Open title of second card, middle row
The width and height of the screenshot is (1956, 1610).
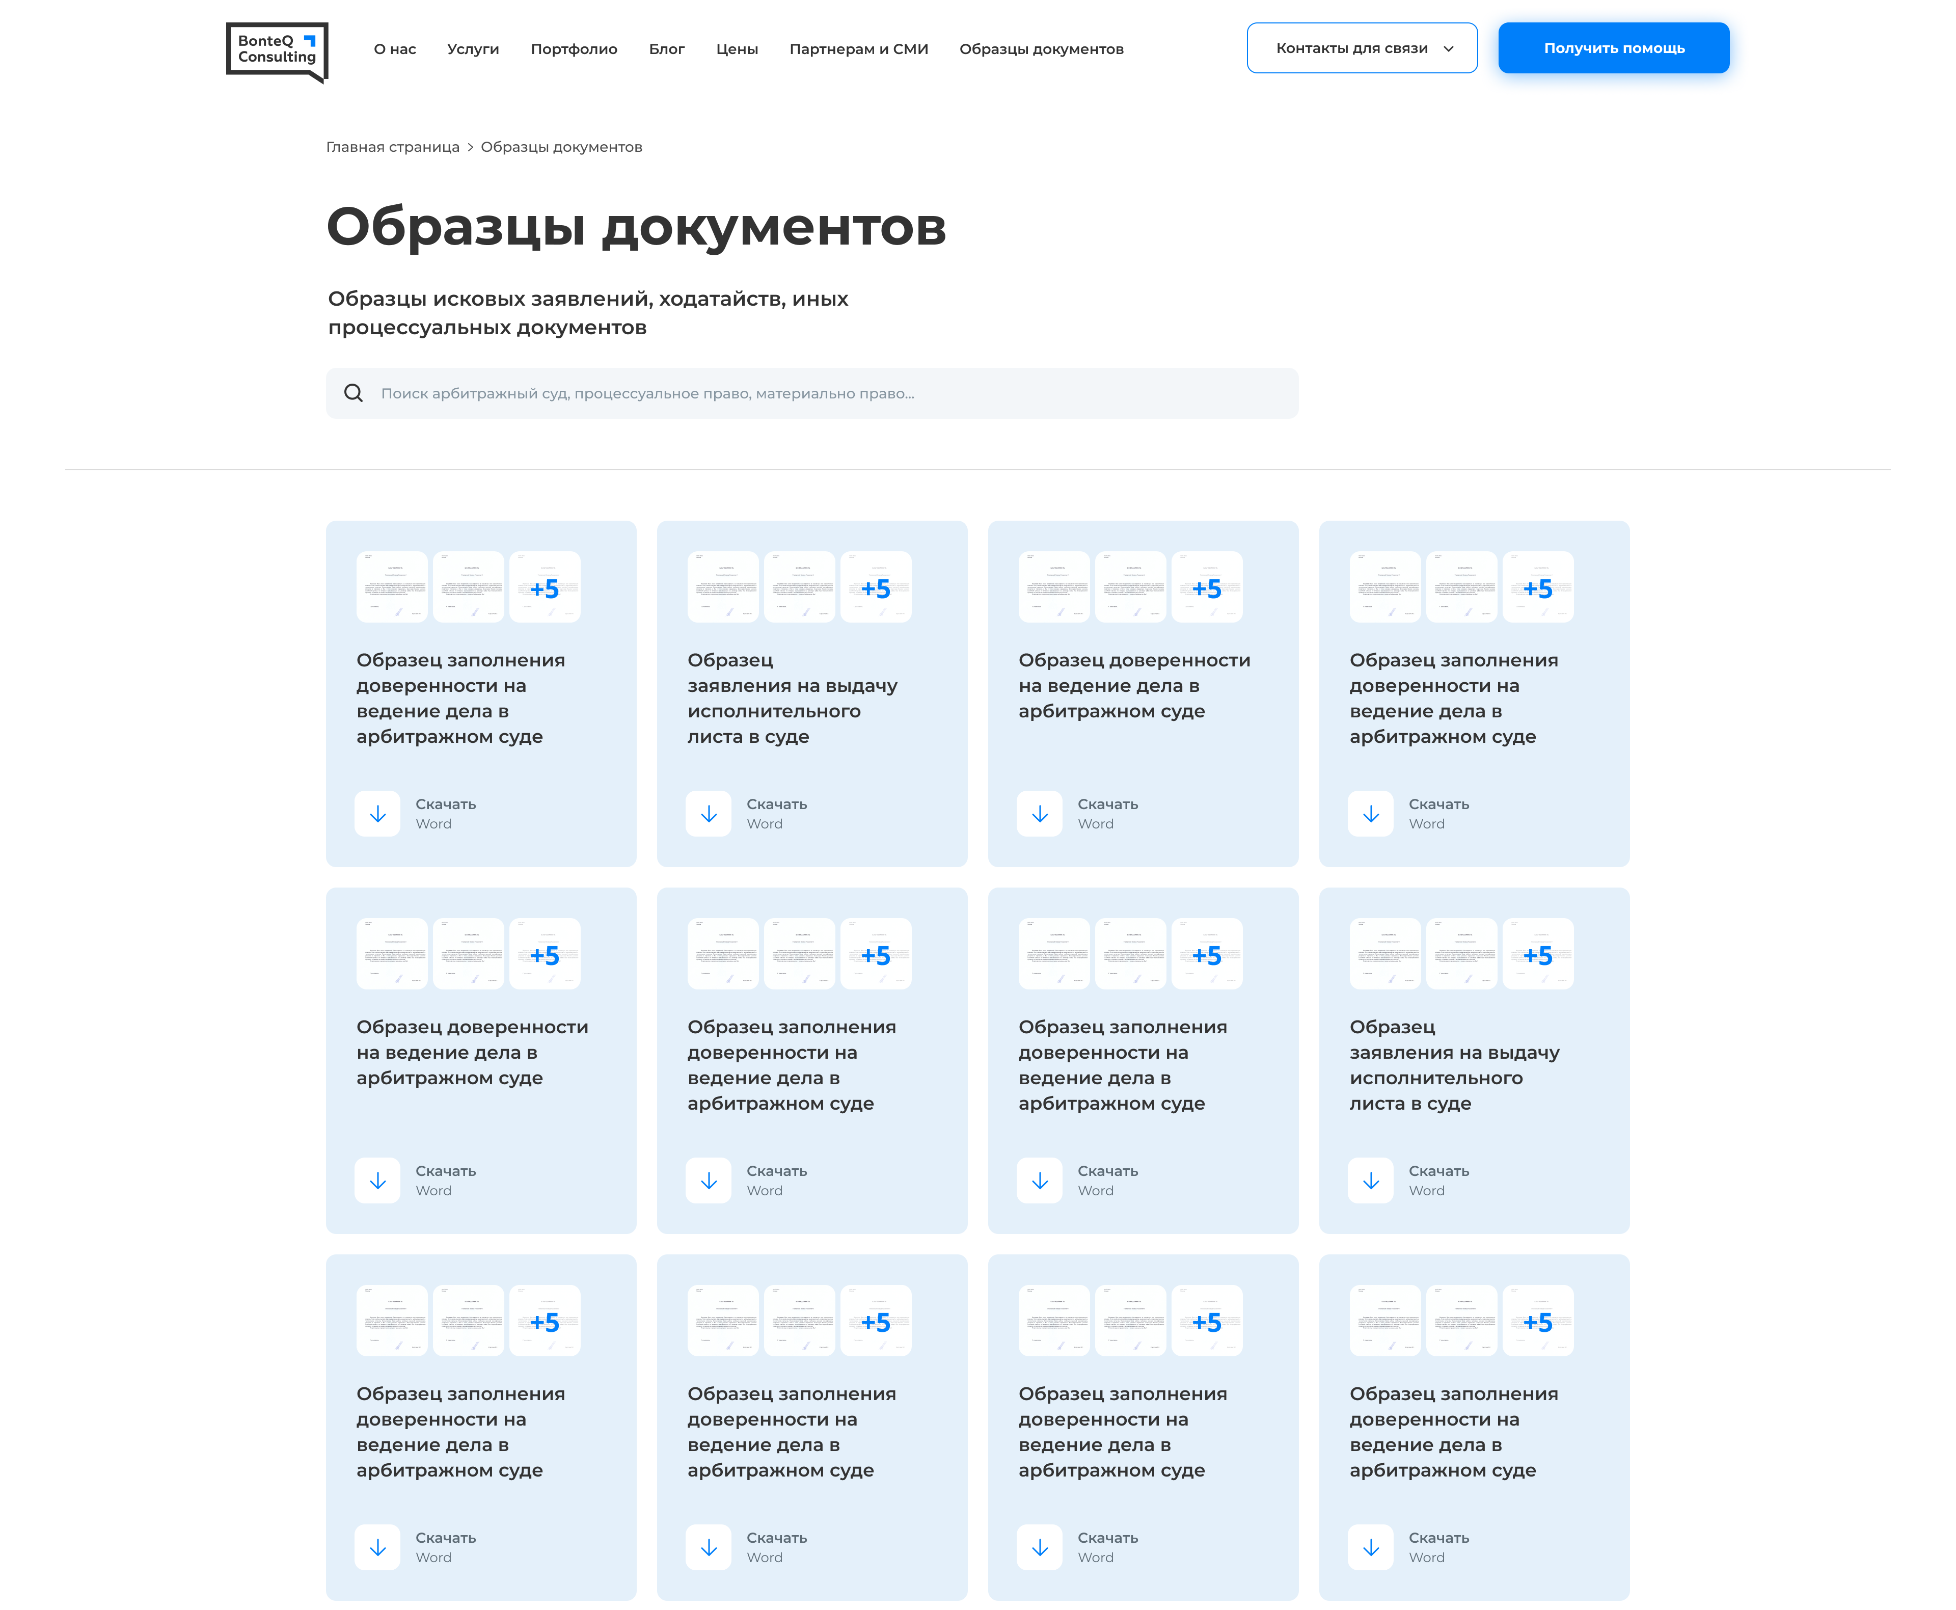click(x=792, y=1065)
